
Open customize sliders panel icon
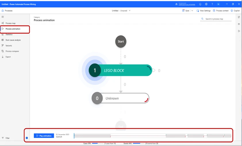(239, 17)
